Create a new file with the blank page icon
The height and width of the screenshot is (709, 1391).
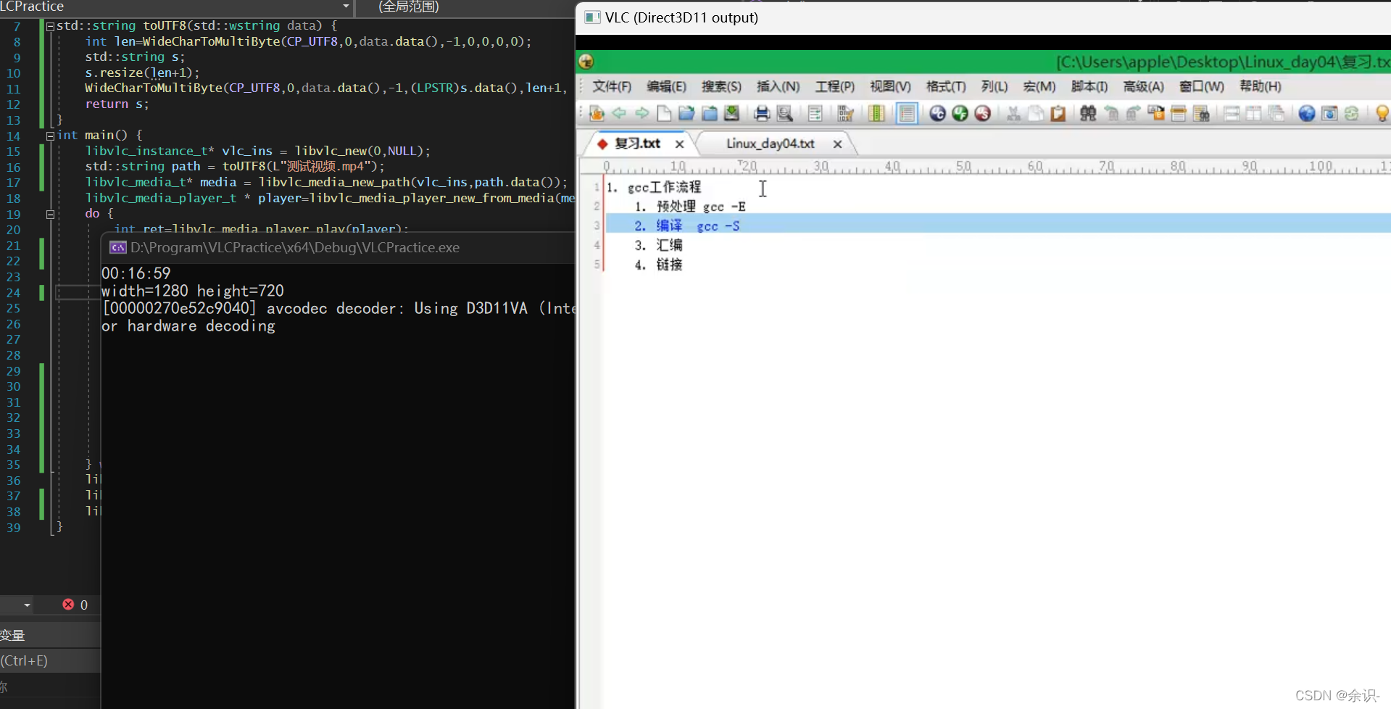pos(664,113)
